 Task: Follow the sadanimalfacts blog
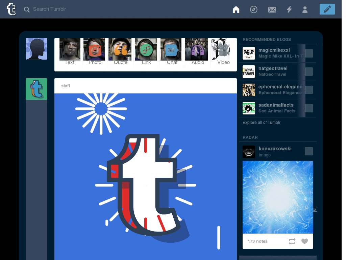(x=309, y=108)
